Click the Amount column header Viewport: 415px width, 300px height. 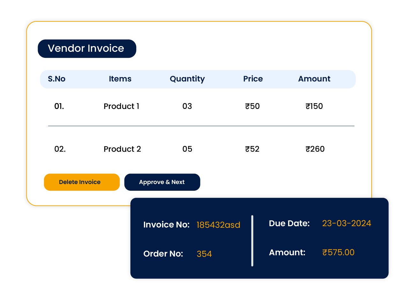coord(314,79)
